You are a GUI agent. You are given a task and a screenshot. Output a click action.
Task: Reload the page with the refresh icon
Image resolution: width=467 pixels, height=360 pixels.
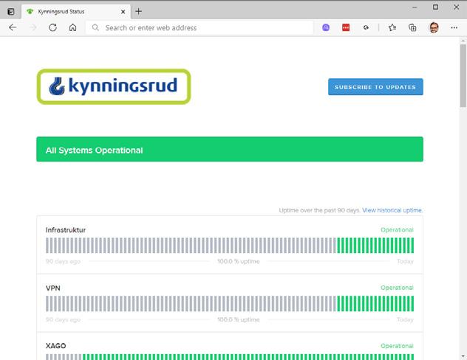click(x=52, y=27)
